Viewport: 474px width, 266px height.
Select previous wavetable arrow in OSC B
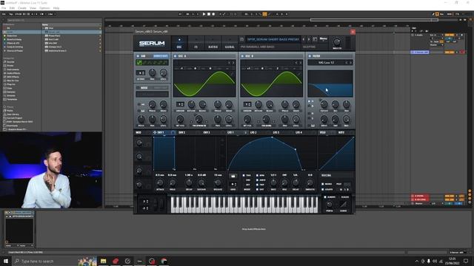(296, 63)
